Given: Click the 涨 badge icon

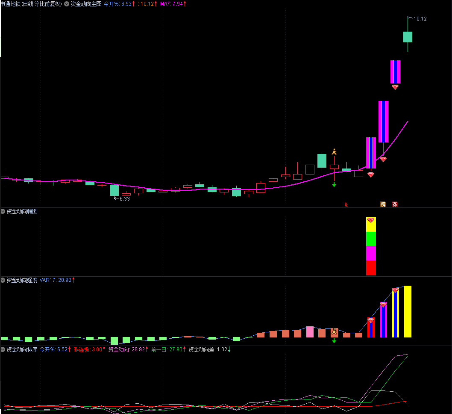Looking at the screenshot, I should pyautogui.click(x=395, y=204).
